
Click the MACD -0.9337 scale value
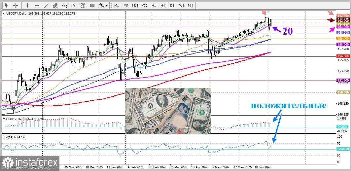pos(343,131)
